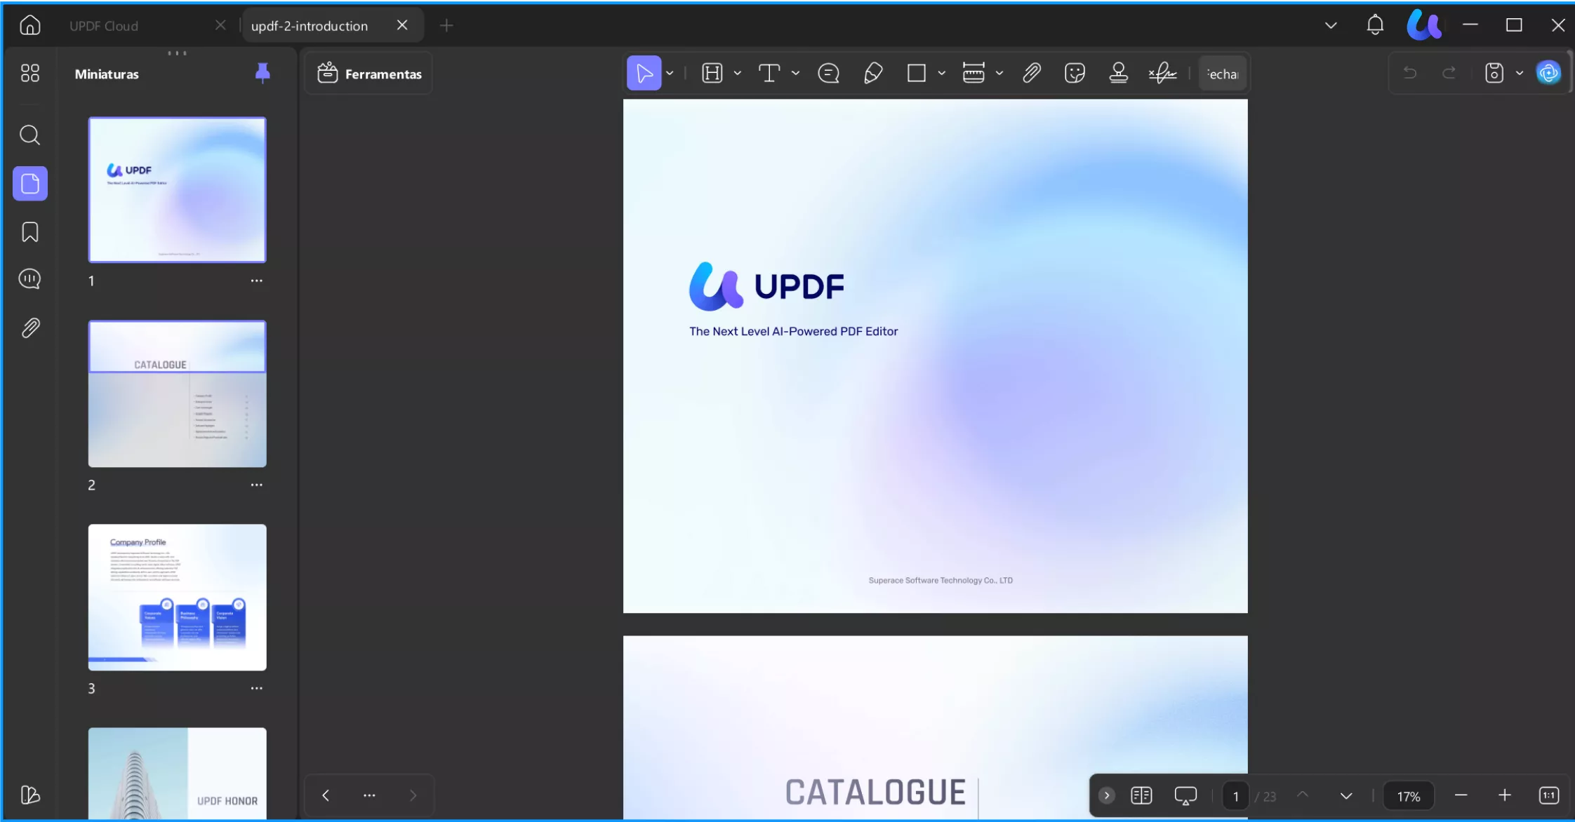The image size is (1575, 822).
Task: Pin the Miniaturas panel
Action: 262,72
